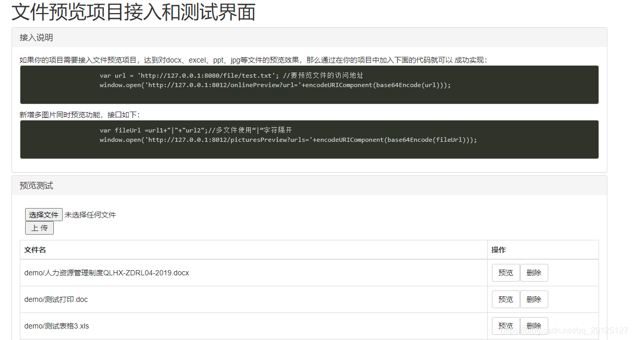Preview the demo/测试表格3.xls file
This screenshot has height=340, width=633.
tap(505, 326)
